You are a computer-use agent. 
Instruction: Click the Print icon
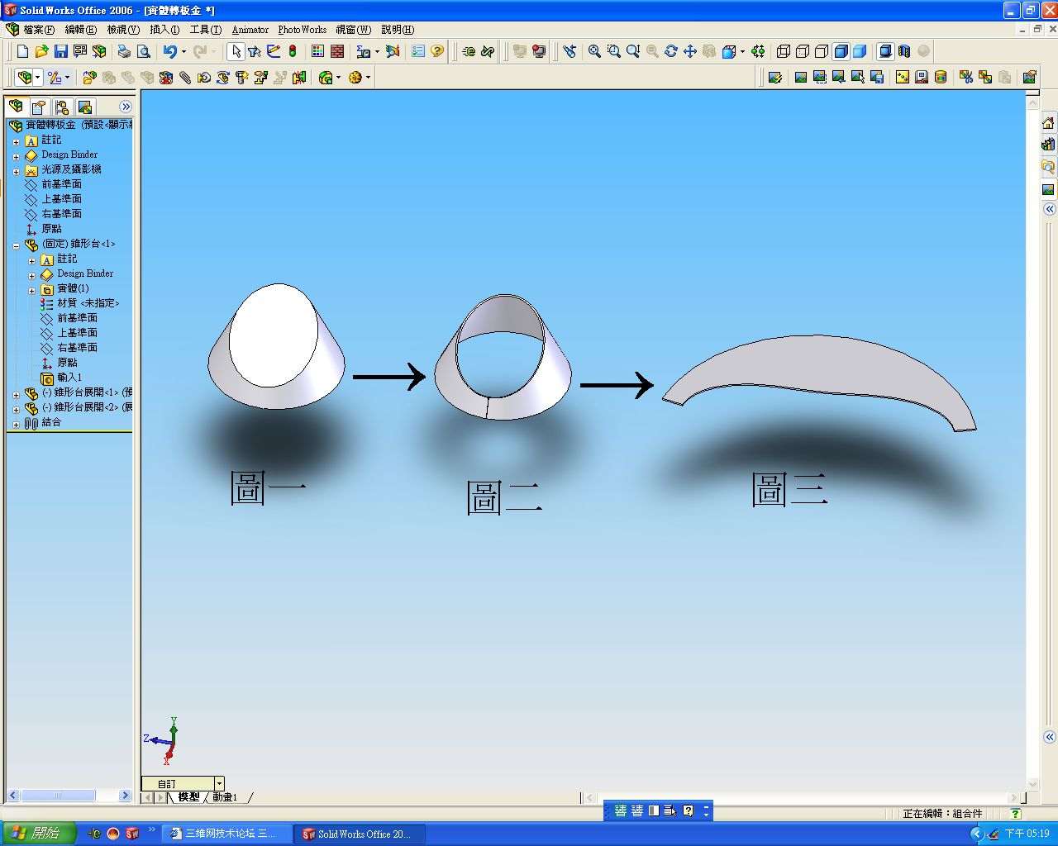[x=124, y=51]
